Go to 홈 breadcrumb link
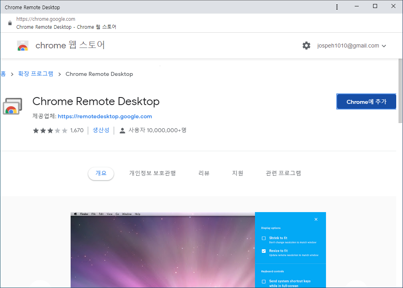Viewport: 403px width, 288px height. (3, 74)
